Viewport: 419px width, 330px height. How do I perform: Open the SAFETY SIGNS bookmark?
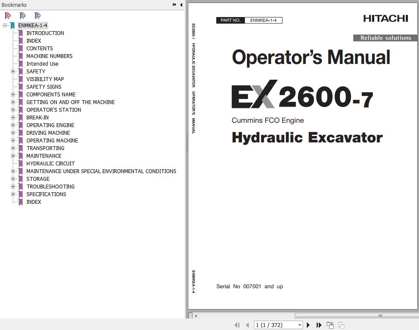point(44,87)
